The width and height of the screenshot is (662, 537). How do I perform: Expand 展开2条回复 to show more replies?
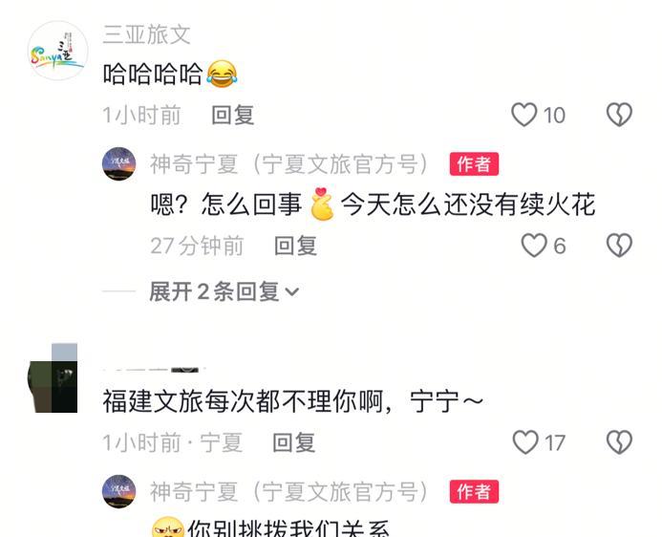(x=224, y=291)
